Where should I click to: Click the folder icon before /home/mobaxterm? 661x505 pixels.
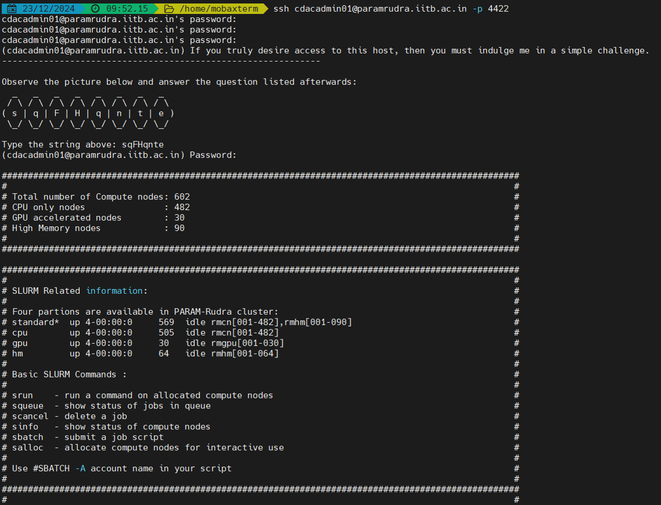click(x=169, y=9)
